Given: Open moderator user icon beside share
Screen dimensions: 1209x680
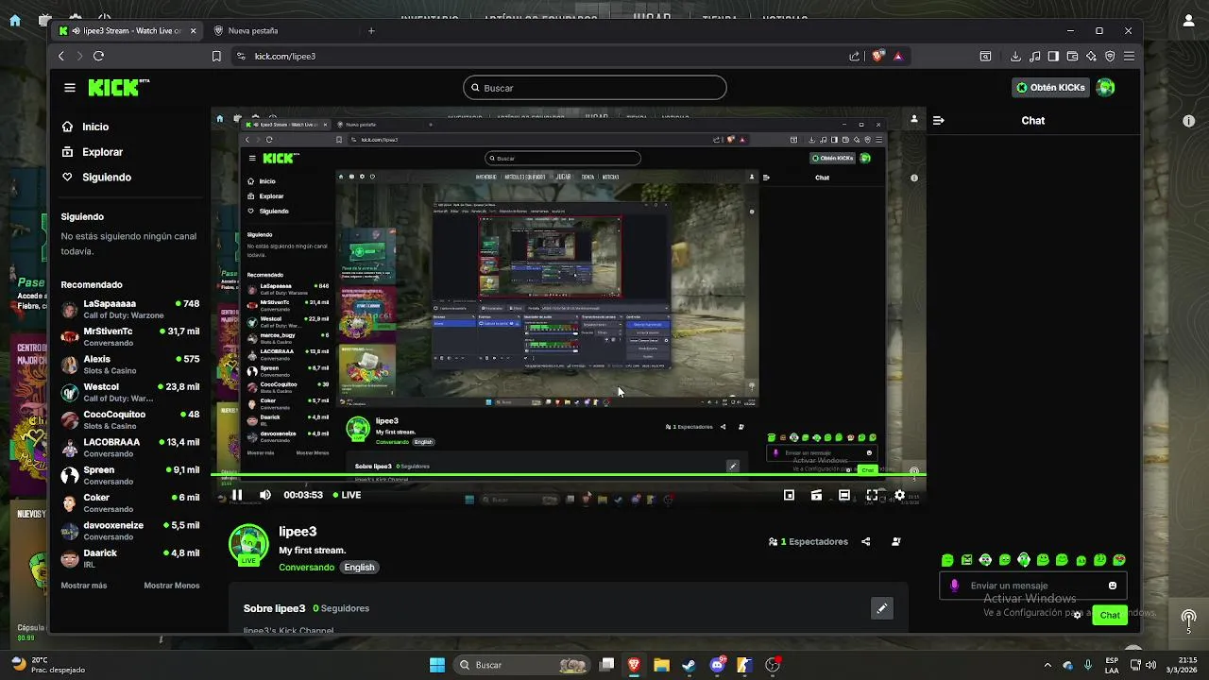Looking at the screenshot, I should coord(895,542).
